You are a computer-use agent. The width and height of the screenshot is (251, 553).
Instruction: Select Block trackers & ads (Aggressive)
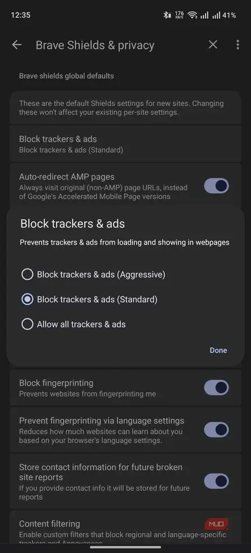pyautogui.click(x=94, y=274)
